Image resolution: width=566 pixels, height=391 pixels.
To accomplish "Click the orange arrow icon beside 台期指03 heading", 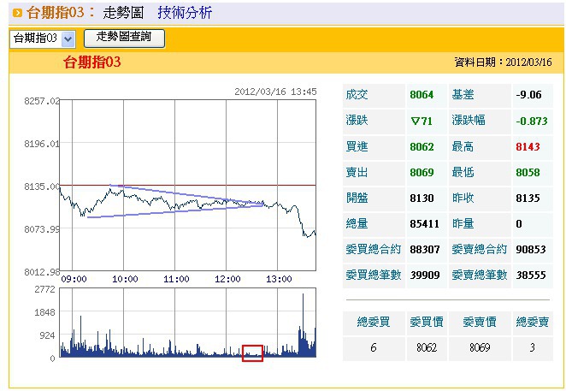I will click(17, 14).
